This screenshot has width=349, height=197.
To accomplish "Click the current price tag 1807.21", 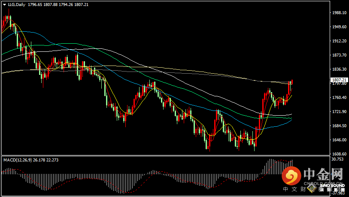I will click(x=339, y=80).
